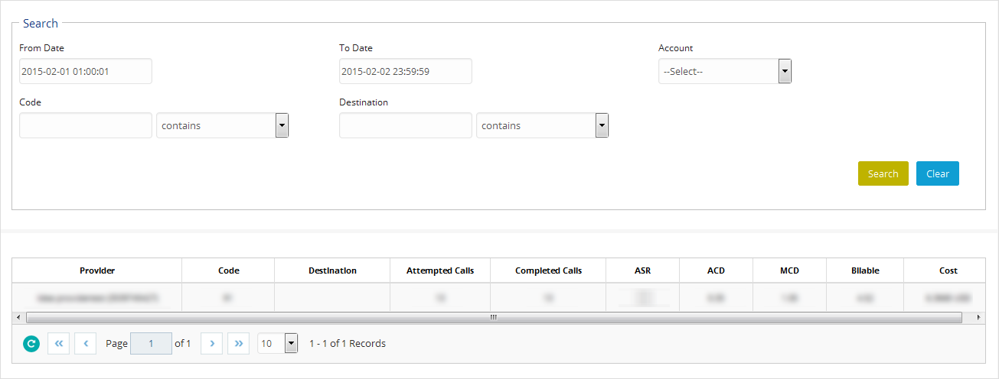This screenshot has width=999, height=379.
Task: Sort by the Cost column header
Action: point(948,270)
